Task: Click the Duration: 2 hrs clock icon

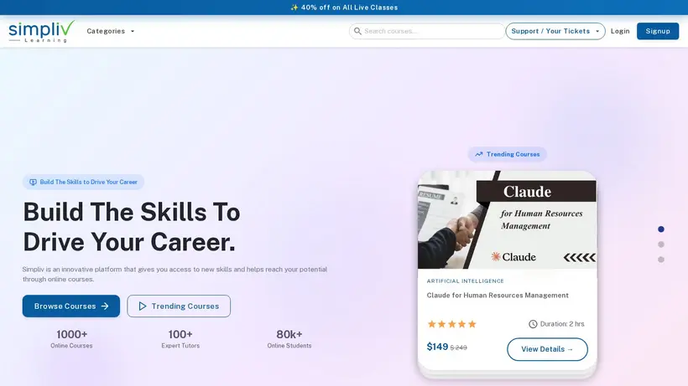Action: point(533,324)
